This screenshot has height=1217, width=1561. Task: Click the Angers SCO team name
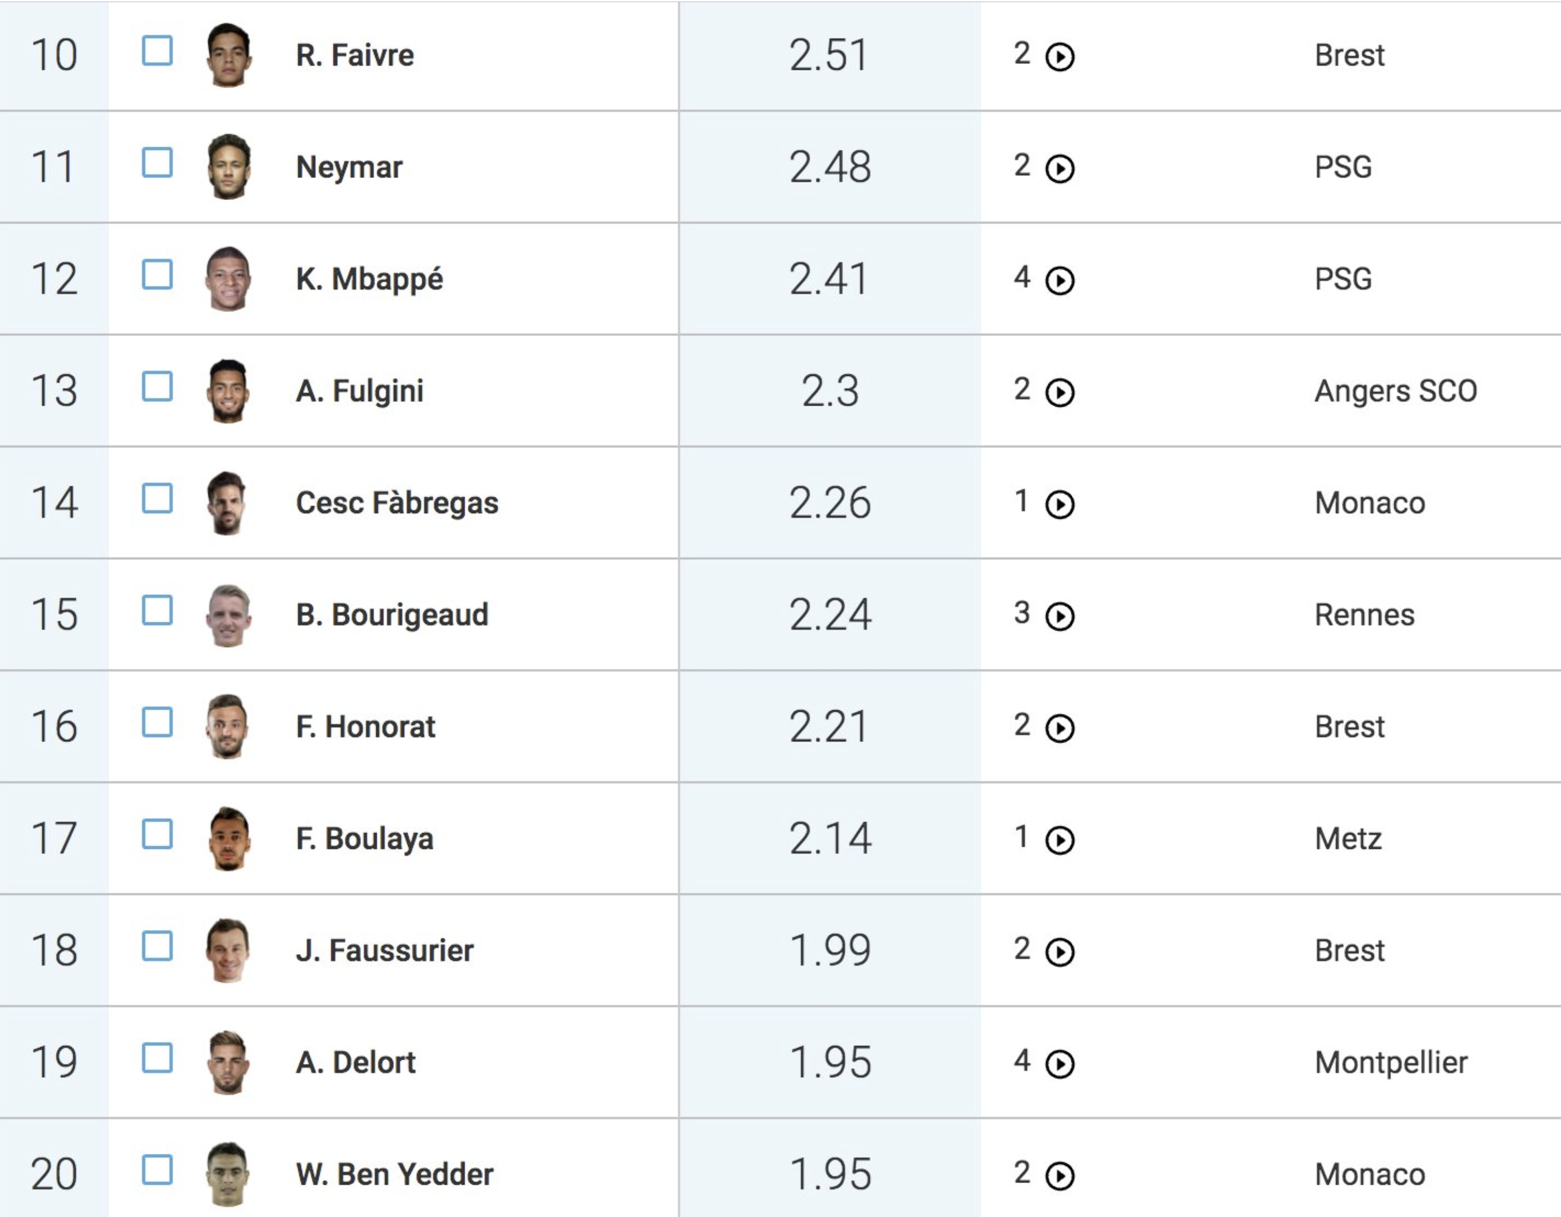pos(1395,391)
